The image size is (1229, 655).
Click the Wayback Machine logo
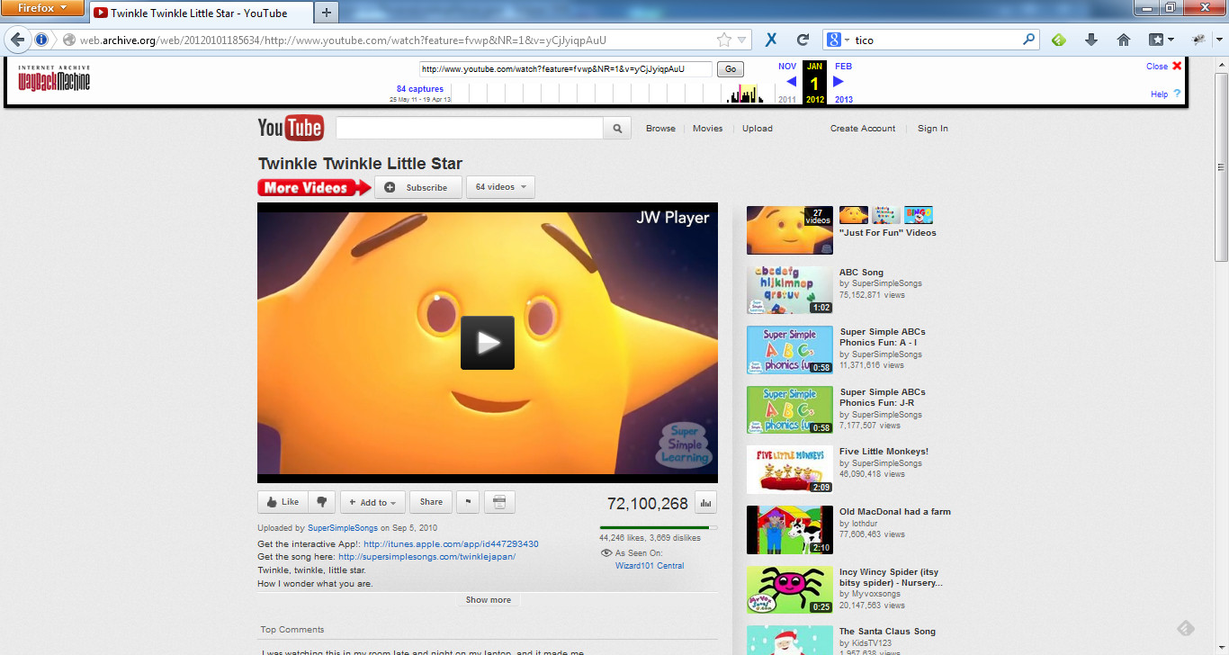54,78
